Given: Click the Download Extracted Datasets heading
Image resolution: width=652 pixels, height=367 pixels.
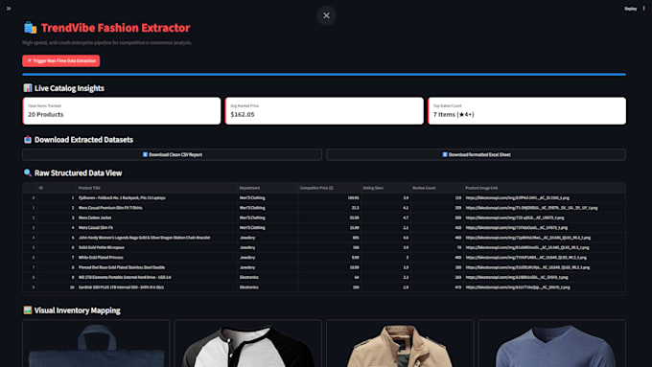Looking at the screenshot, I should [x=83, y=140].
